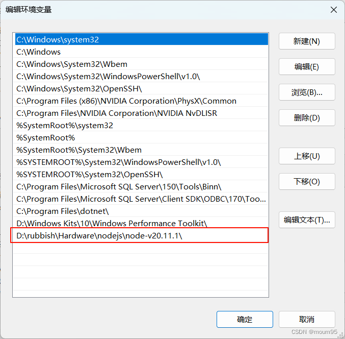Select SQL Server Client SDK\ODBC path
This screenshot has height=339, width=345.
point(142,199)
